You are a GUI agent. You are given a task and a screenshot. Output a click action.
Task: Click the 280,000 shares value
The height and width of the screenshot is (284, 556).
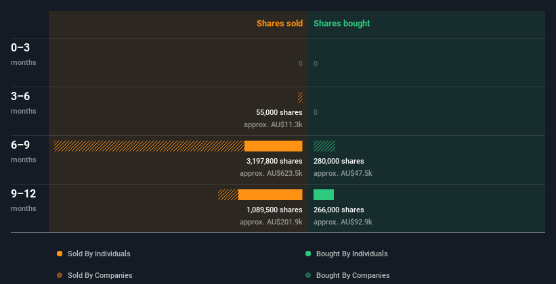click(339, 161)
